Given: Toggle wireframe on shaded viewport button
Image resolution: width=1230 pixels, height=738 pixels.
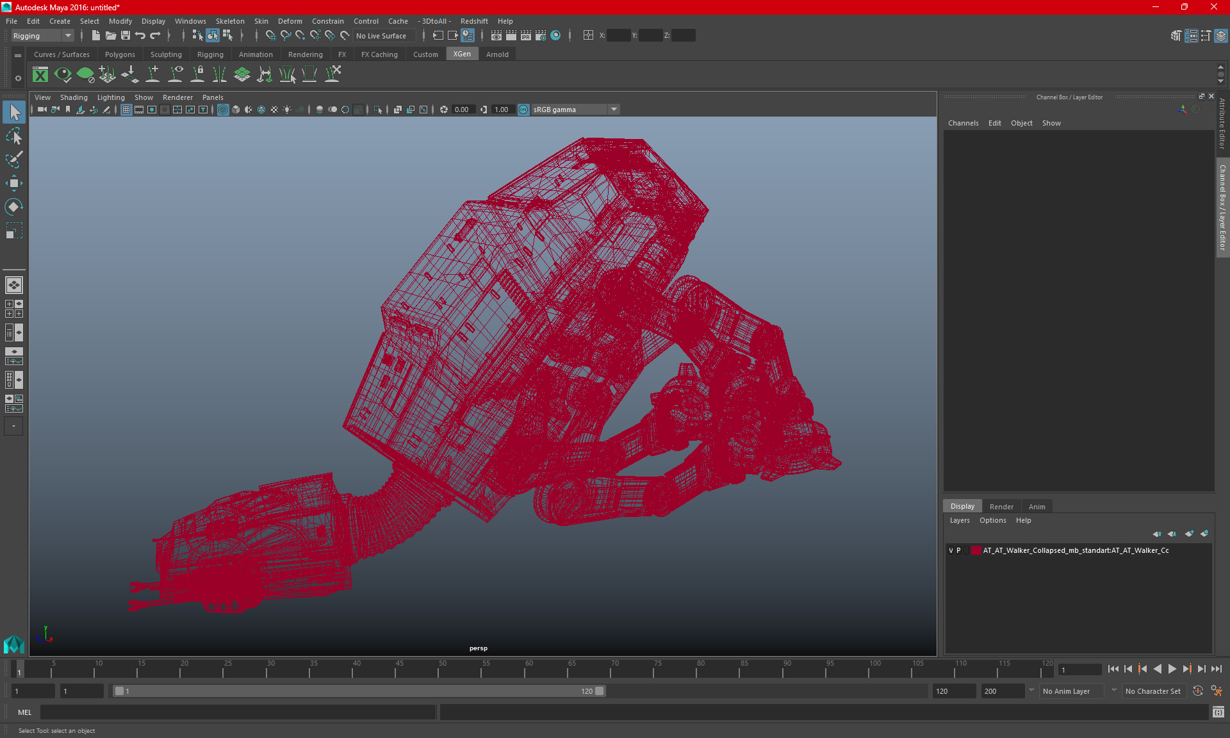Looking at the screenshot, I should point(261,110).
